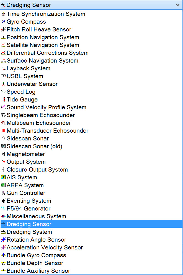The image size is (183, 275).
Task: Click the AIS System icon
Action: [3, 177]
